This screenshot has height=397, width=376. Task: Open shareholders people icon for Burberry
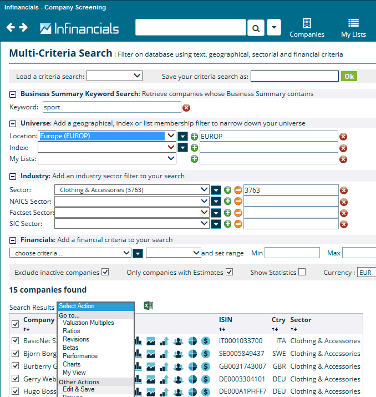tap(178, 366)
